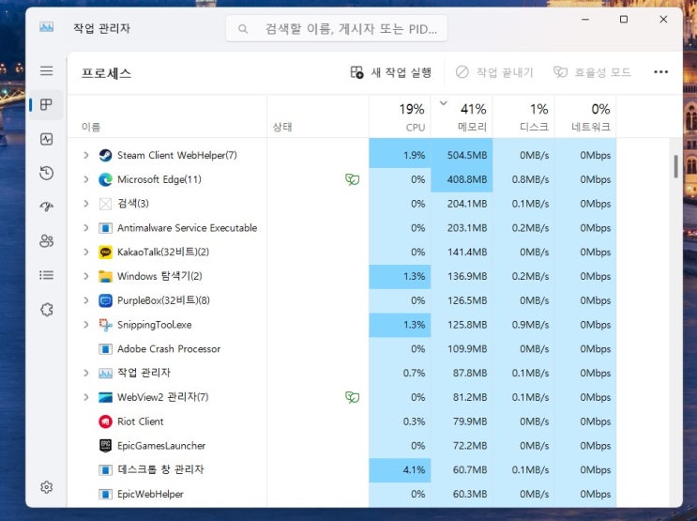Click the search magnifier icon
This screenshot has width=697, height=521.
point(243,29)
